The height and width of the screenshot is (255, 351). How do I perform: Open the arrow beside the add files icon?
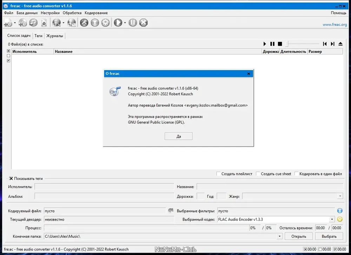pyautogui.click(x=15, y=23)
